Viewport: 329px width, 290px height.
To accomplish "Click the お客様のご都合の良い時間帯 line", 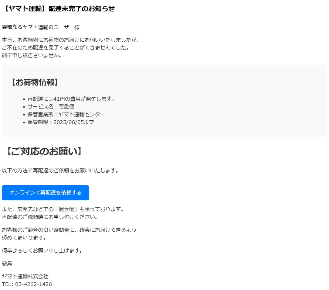I will coord(69,230).
